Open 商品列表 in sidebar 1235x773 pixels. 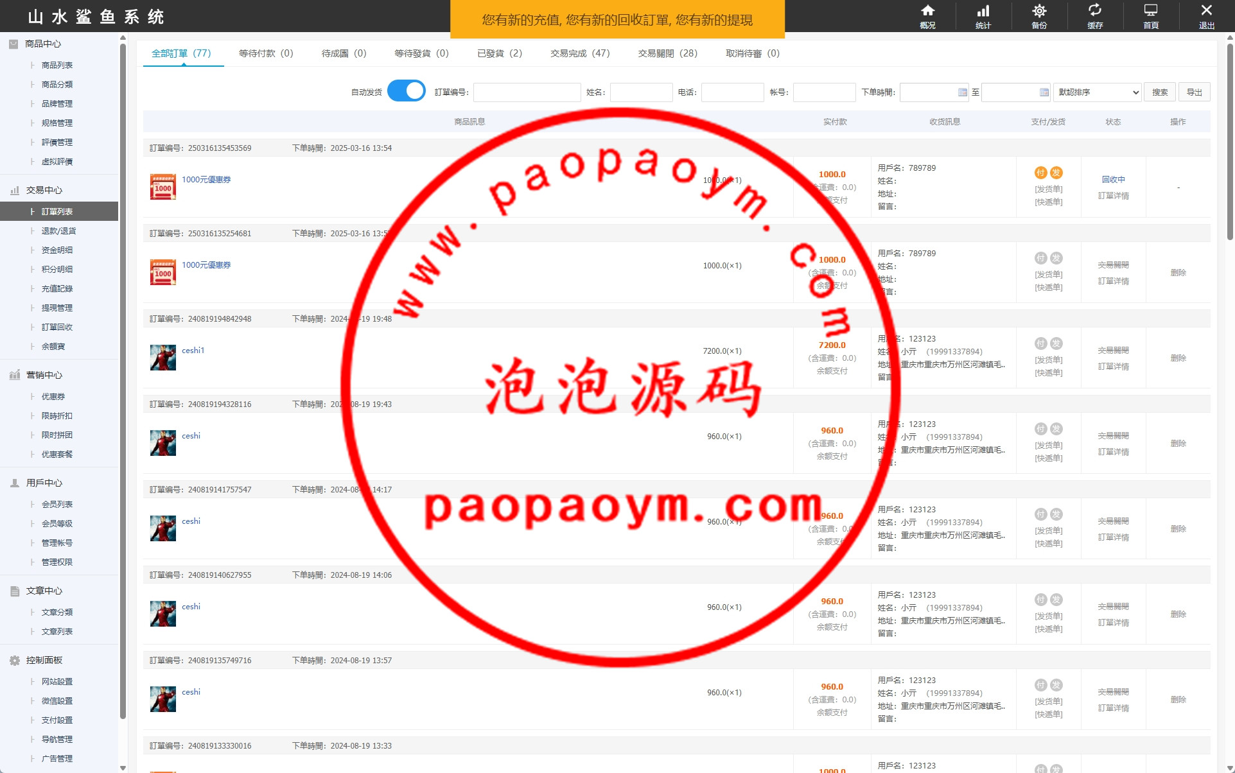(57, 65)
